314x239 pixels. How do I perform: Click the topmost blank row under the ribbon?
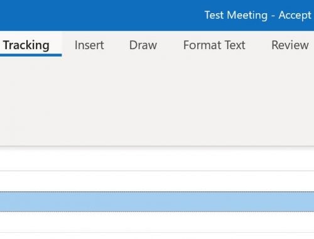tap(157, 159)
